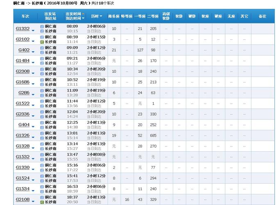Viewport: 276px width, 205px height.
Task: Click departure station icon in G1686 row
Action: click(x=42, y=80)
